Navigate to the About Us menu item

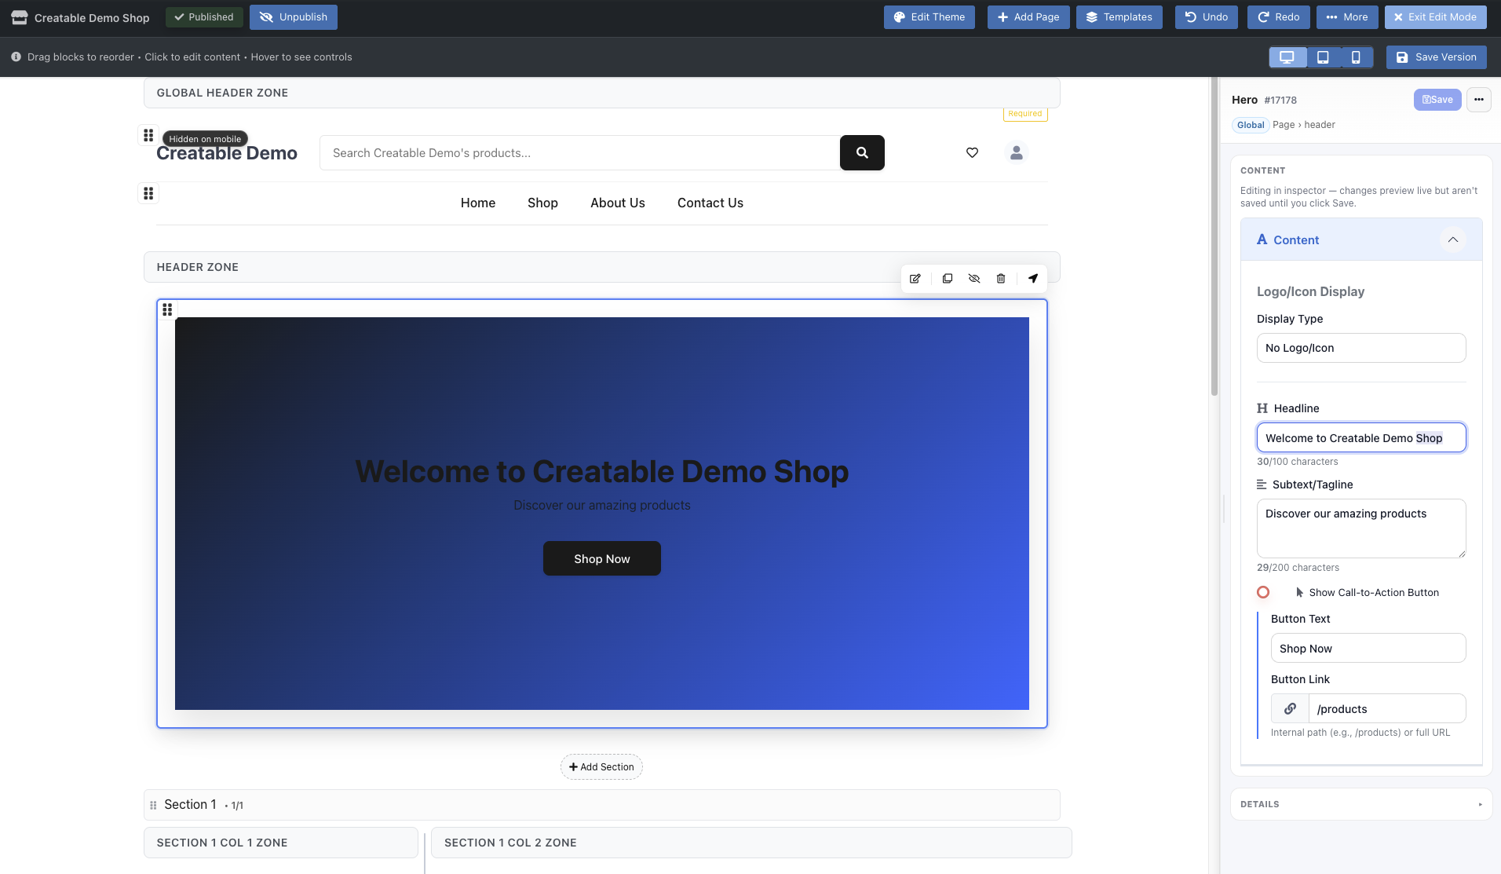coord(617,203)
